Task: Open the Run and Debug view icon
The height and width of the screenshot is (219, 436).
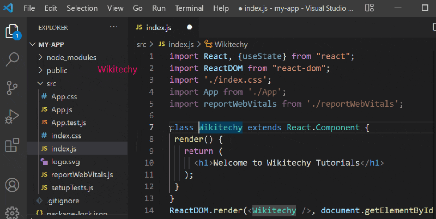Action: coord(12,117)
